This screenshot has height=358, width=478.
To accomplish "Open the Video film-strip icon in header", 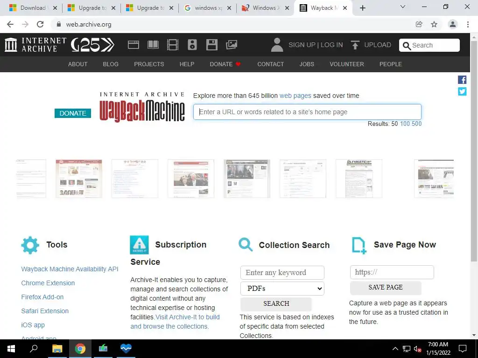I will click(x=173, y=45).
